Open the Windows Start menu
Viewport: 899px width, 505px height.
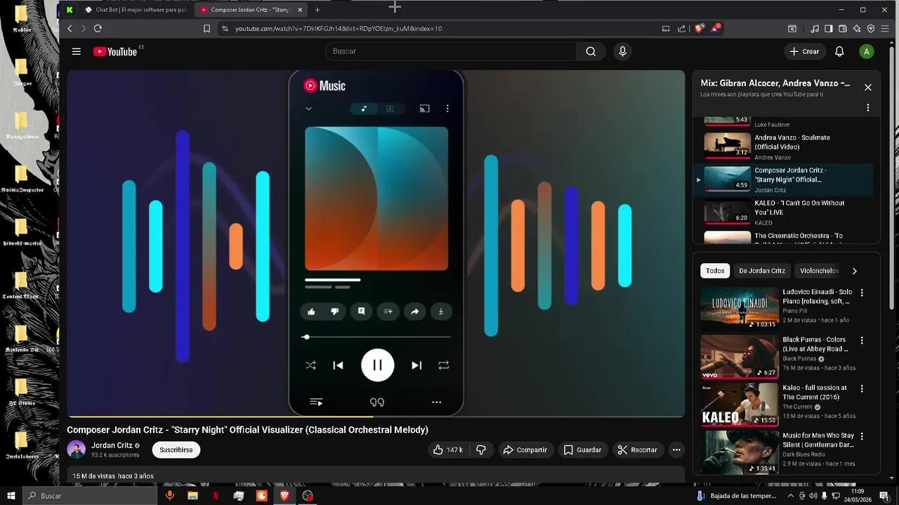click(x=11, y=496)
